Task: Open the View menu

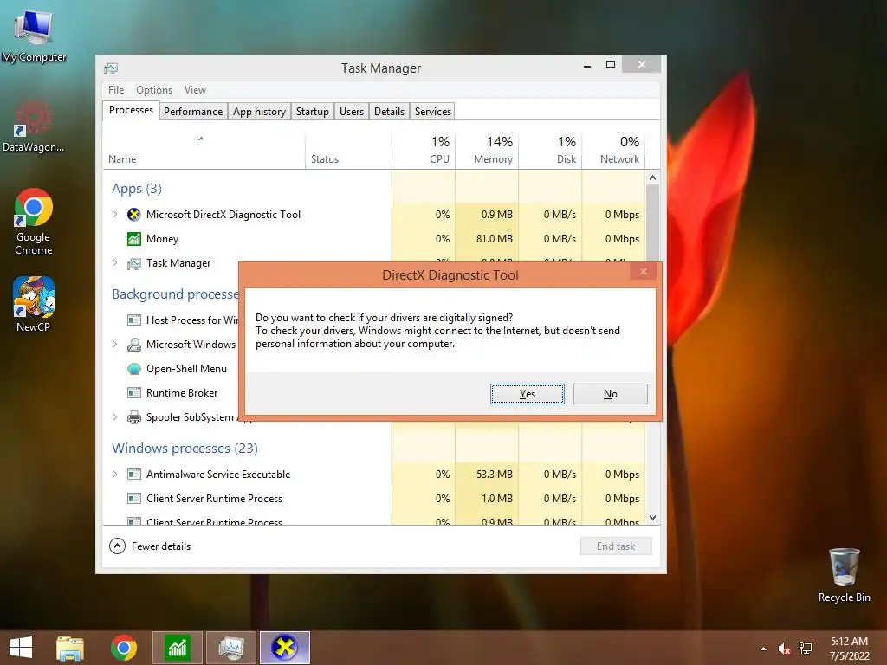Action: tap(195, 90)
